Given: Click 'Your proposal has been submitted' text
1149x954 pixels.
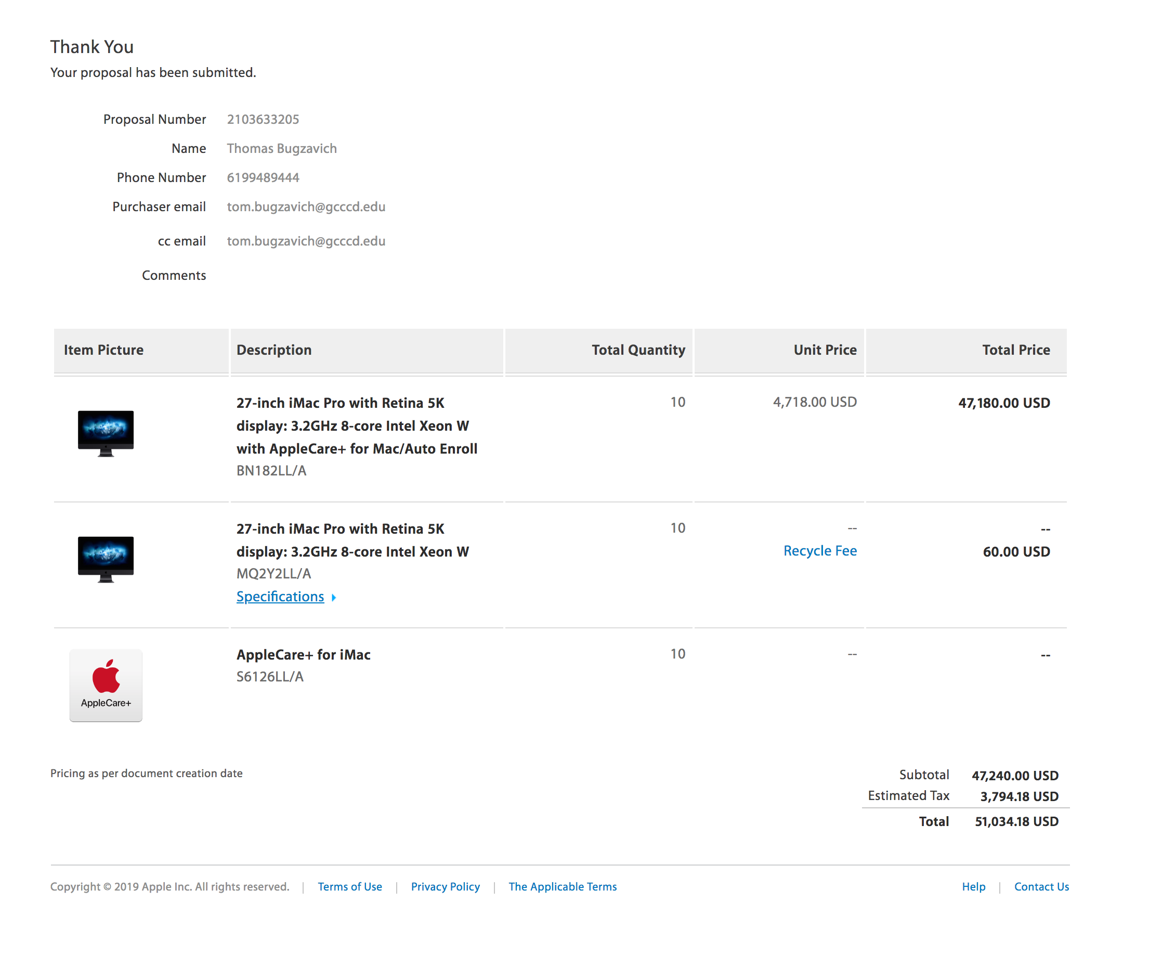Looking at the screenshot, I should pos(153,73).
